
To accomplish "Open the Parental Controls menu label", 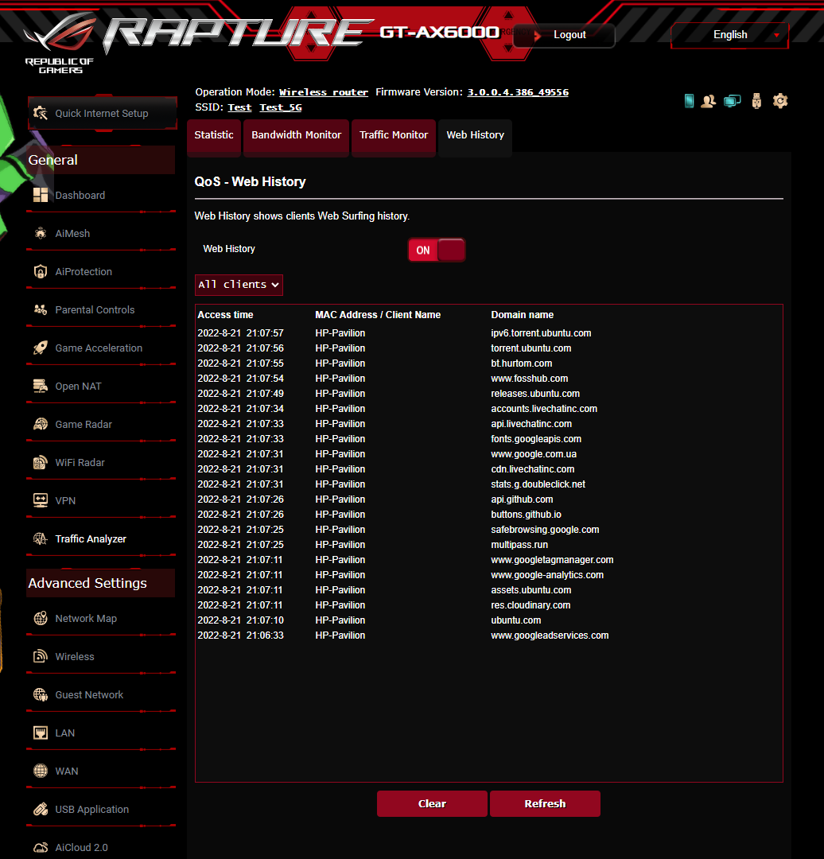I will pos(95,309).
